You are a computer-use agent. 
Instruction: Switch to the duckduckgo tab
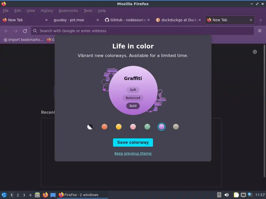coord(178,20)
